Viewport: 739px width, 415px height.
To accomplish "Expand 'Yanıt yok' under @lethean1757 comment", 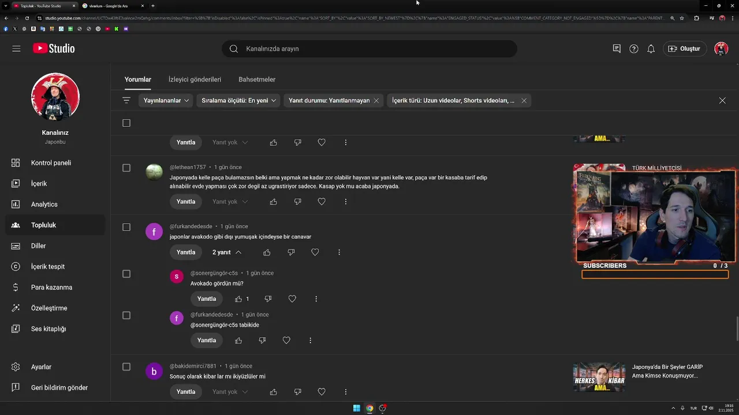I will click(x=230, y=202).
